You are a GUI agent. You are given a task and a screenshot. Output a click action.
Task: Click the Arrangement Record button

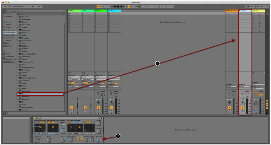(121, 6)
